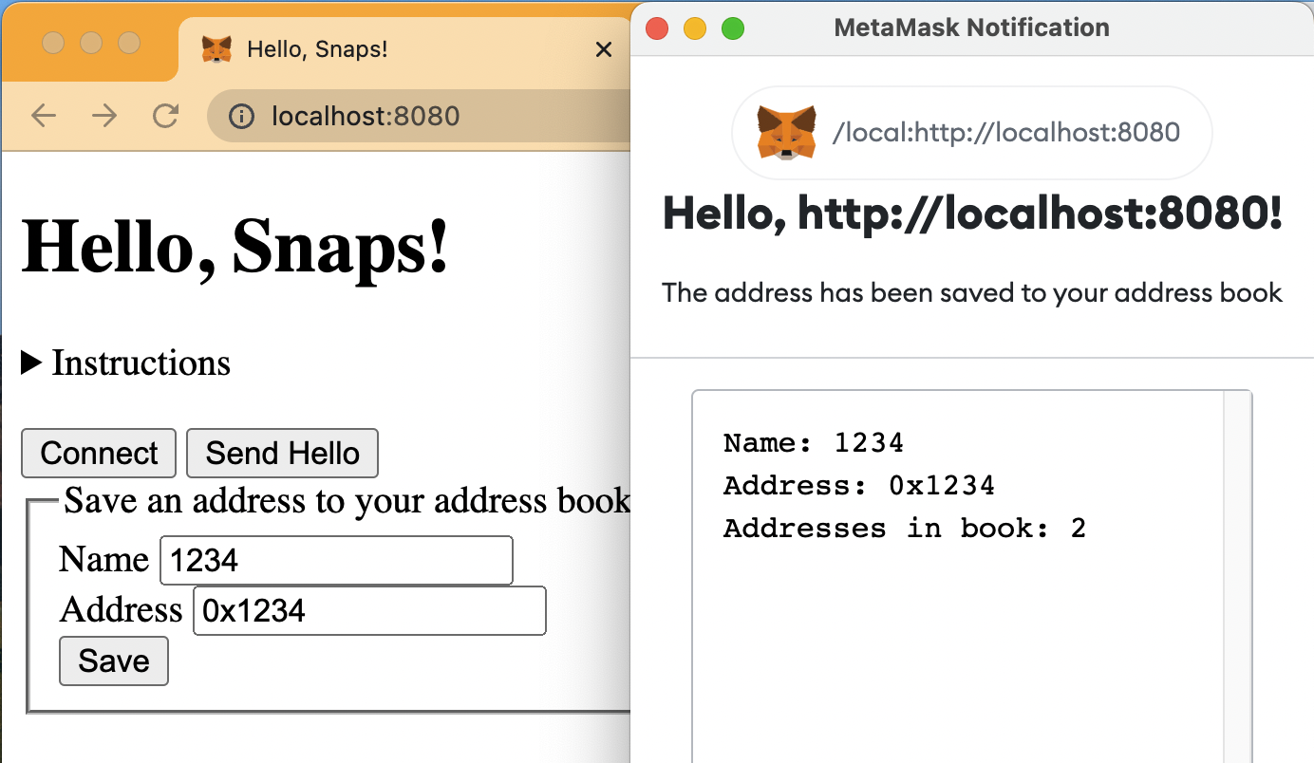Click the browser back arrow
This screenshot has width=1314, height=763.
pyautogui.click(x=44, y=116)
